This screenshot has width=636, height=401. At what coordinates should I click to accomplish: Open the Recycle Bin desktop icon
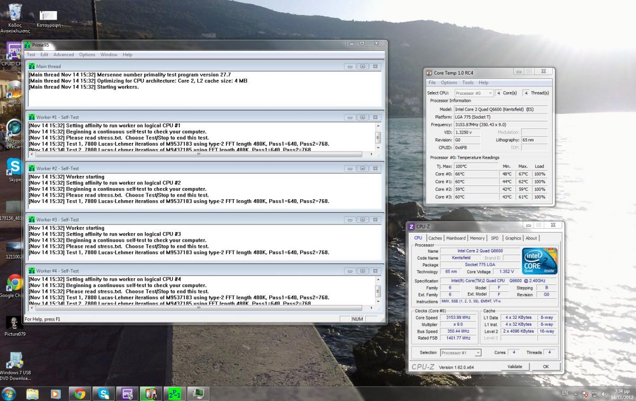(x=15, y=12)
